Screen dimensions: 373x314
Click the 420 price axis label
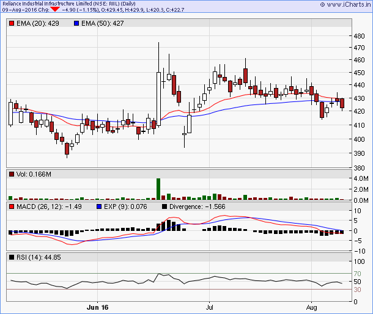tap(359, 111)
